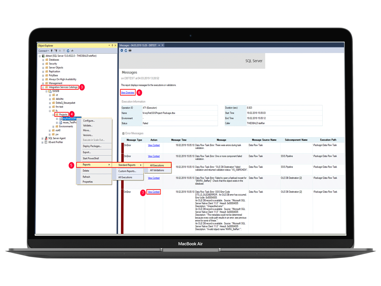Screen dimensions: 381x286
Task: Select Custom Reports... in the Reports submenu
Action: point(128,171)
